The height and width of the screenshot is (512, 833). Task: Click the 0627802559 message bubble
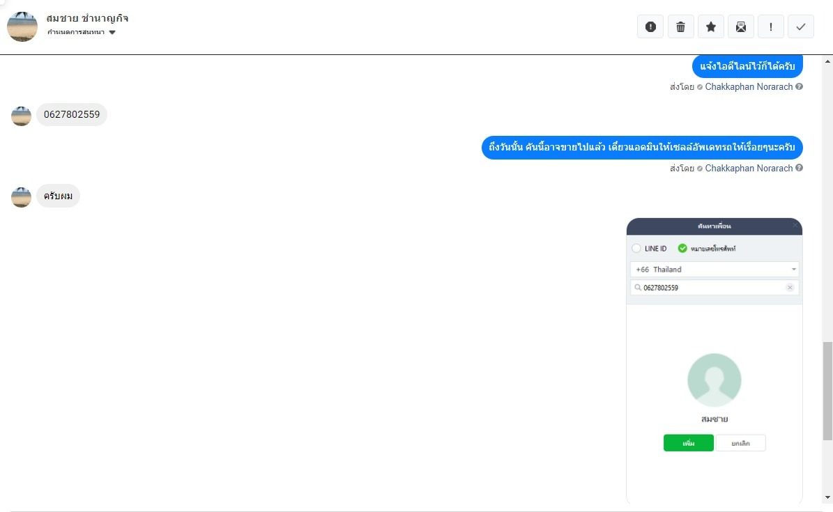click(72, 115)
